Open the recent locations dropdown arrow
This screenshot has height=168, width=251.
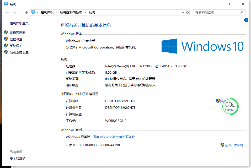click(21, 13)
